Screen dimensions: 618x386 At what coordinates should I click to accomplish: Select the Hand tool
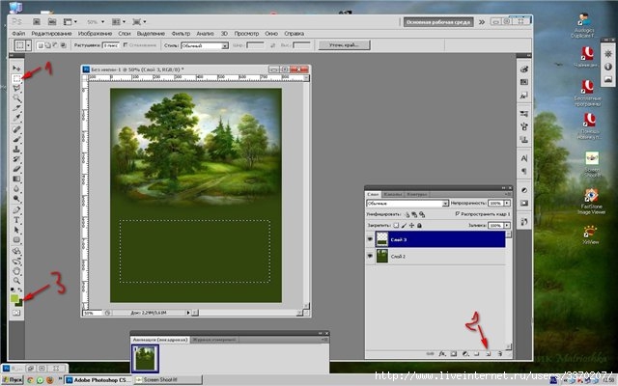tap(16, 271)
